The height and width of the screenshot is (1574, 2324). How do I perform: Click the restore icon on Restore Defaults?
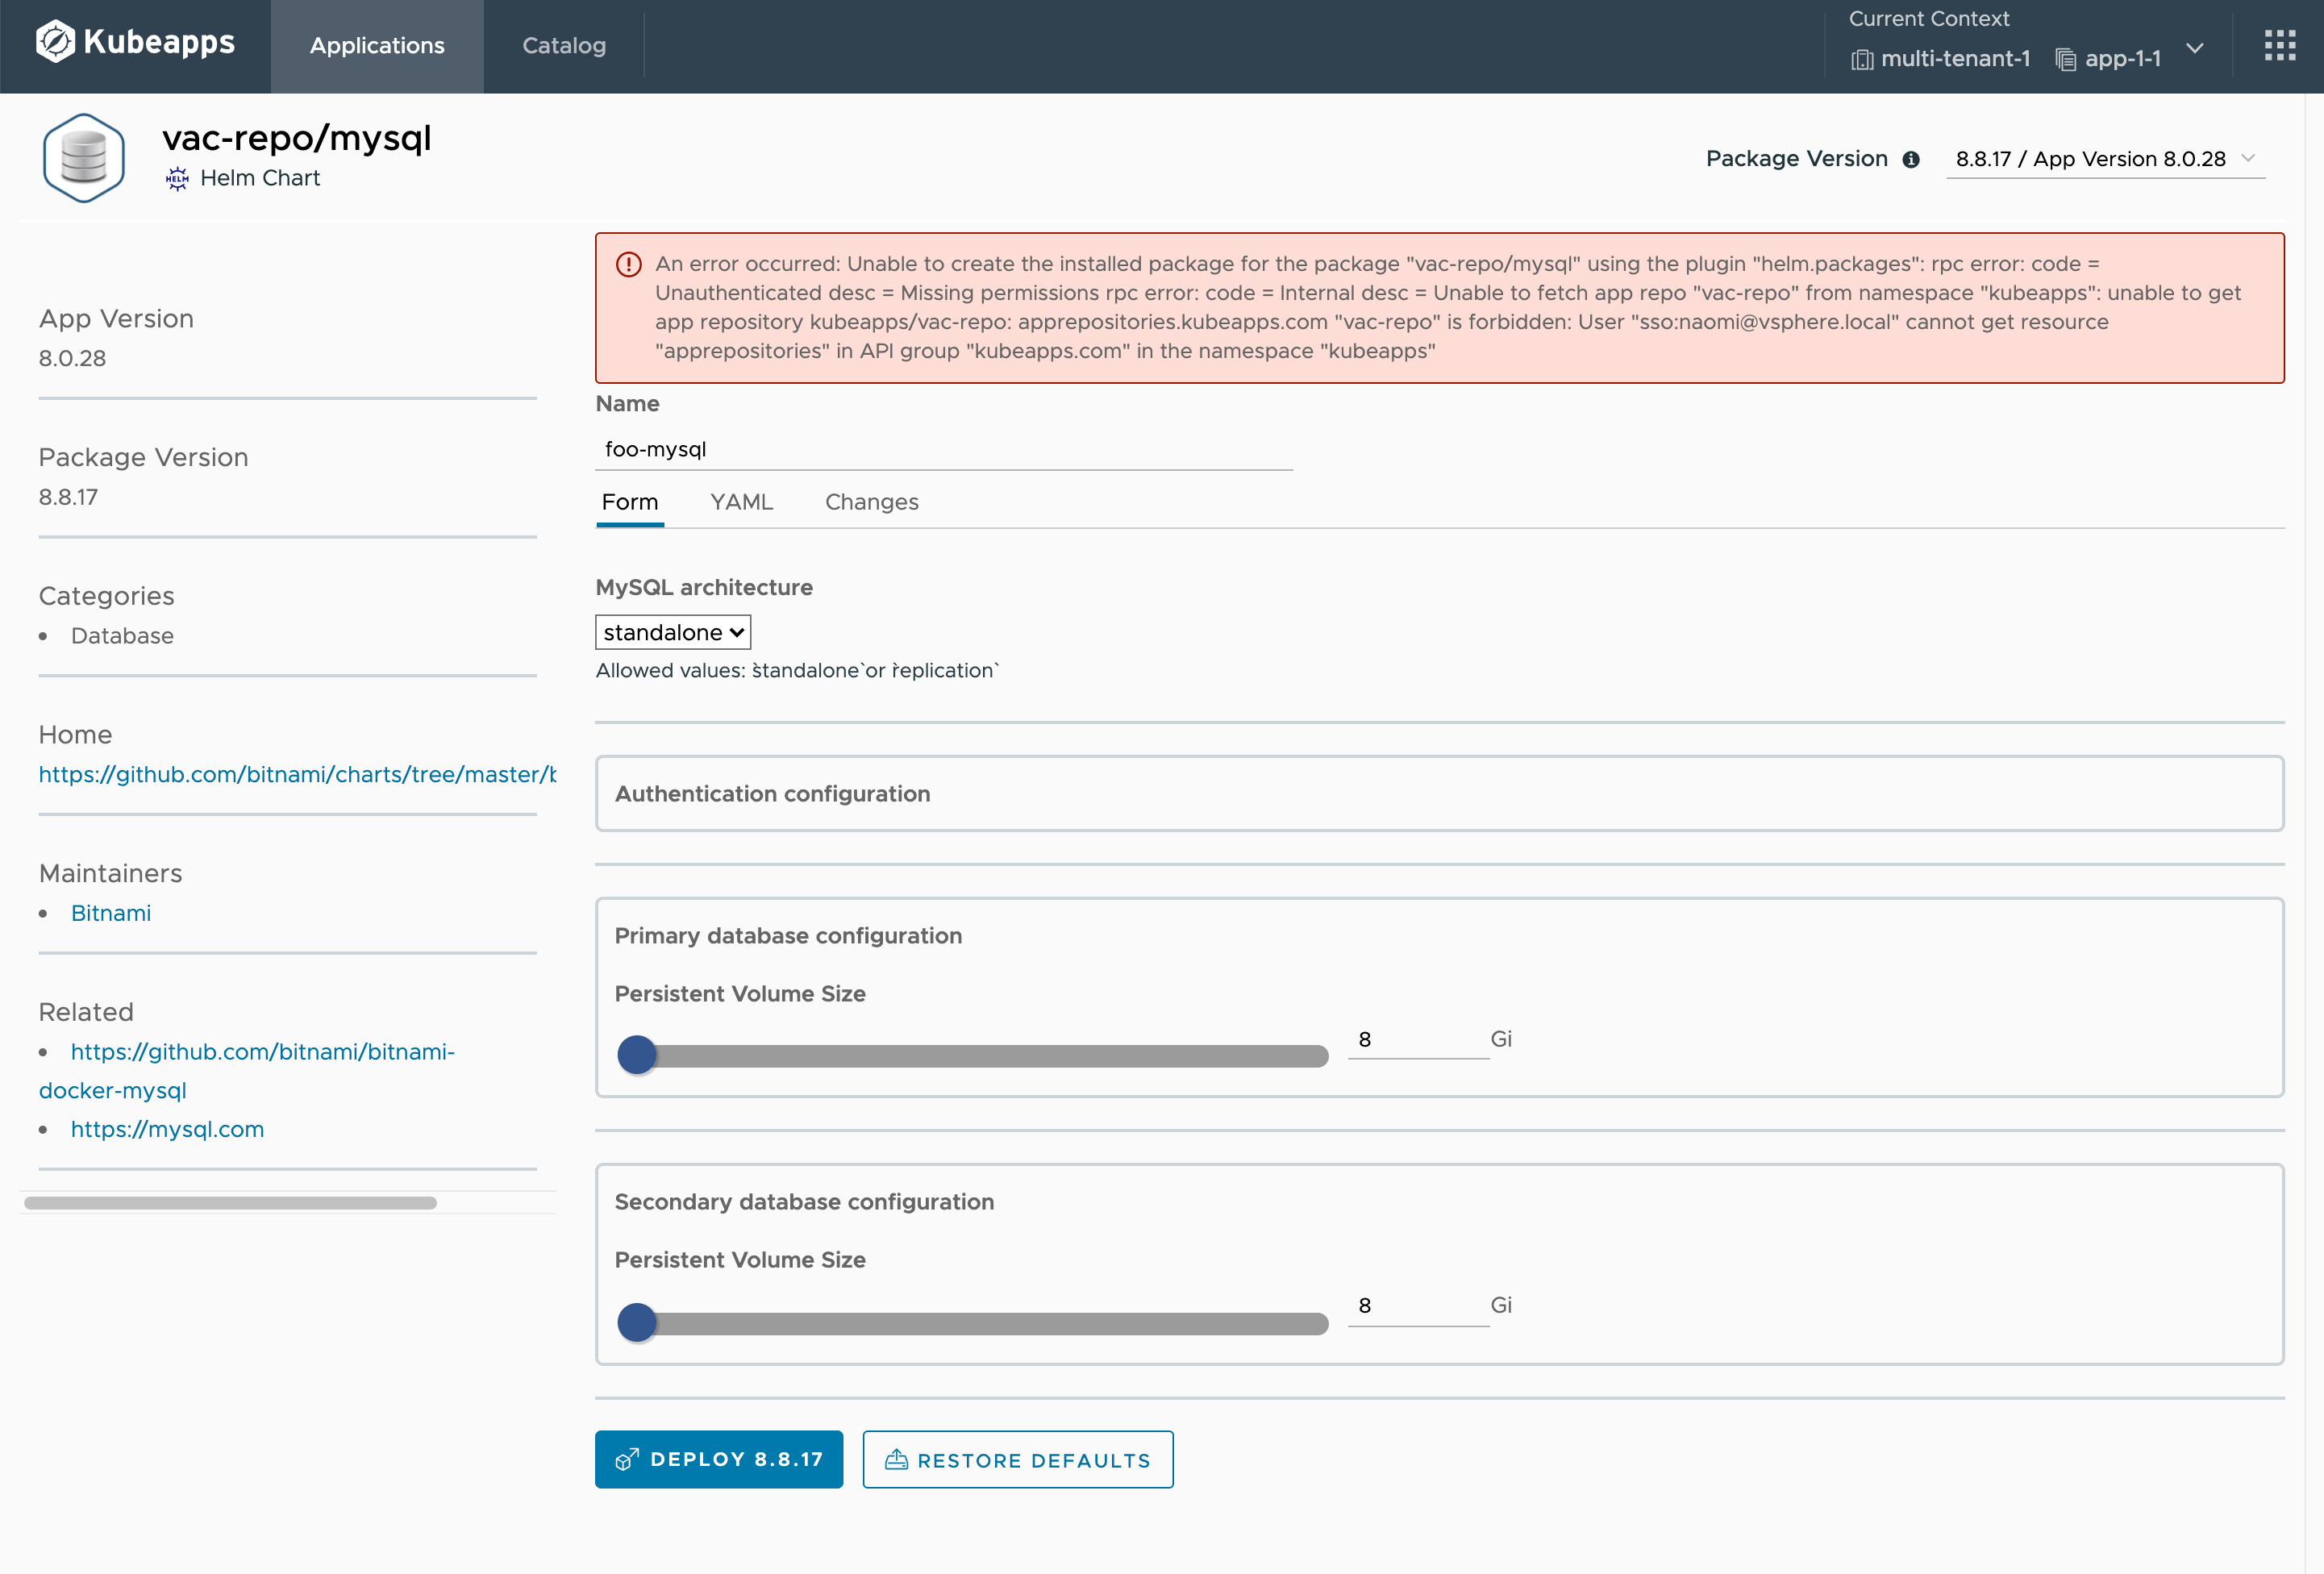click(x=897, y=1459)
